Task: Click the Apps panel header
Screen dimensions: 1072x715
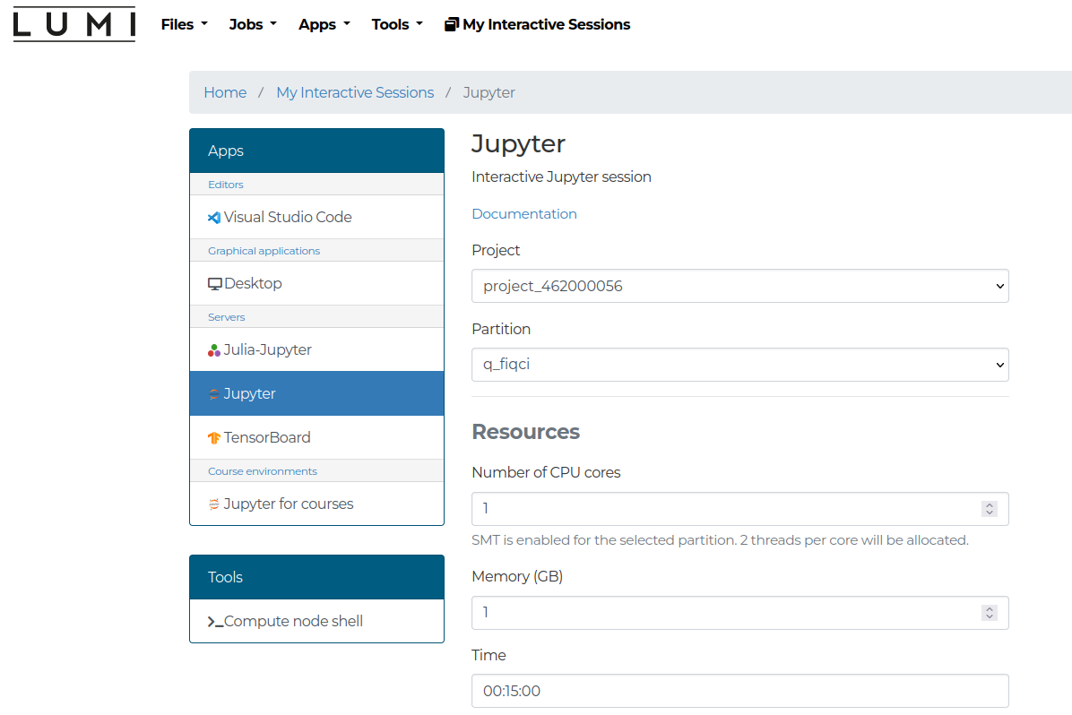Action: point(316,151)
